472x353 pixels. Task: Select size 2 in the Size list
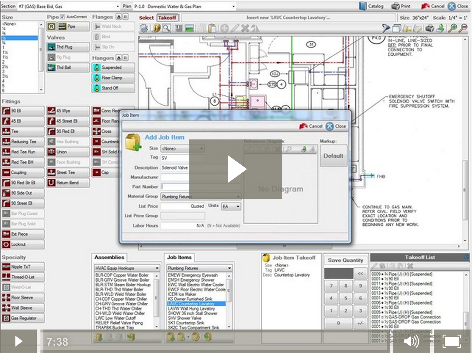[x=19, y=62]
